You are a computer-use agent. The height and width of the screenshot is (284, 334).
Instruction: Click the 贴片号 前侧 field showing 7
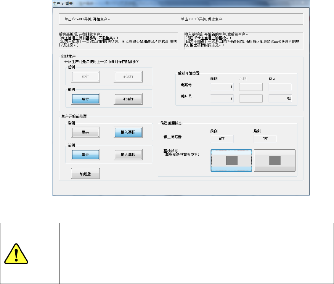point(222,98)
